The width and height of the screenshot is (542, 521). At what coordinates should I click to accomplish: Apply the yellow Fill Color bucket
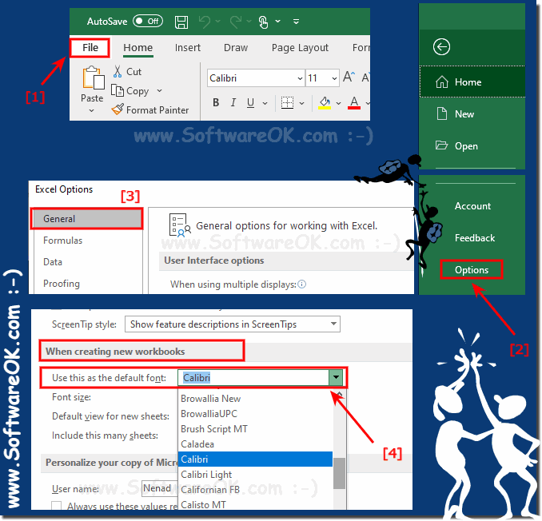tap(325, 102)
